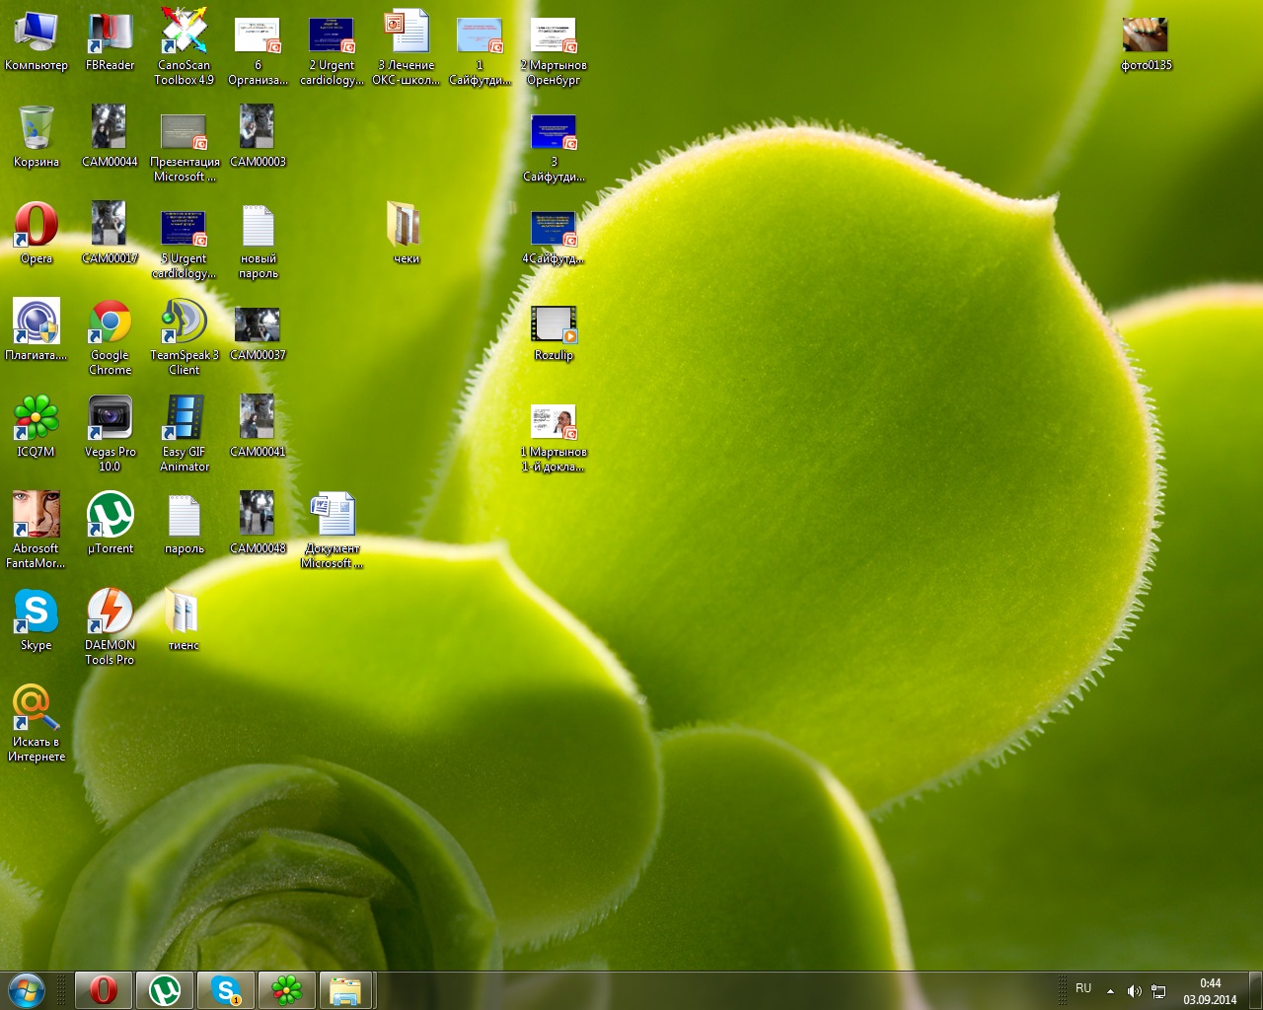
Task: Switch to ICQ in the taskbar
Action: pos(286,990)
